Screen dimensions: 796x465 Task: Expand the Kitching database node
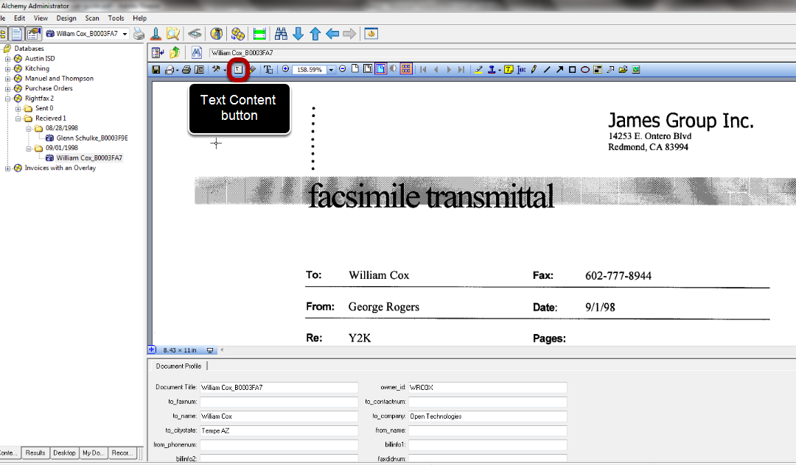(7, 68)
